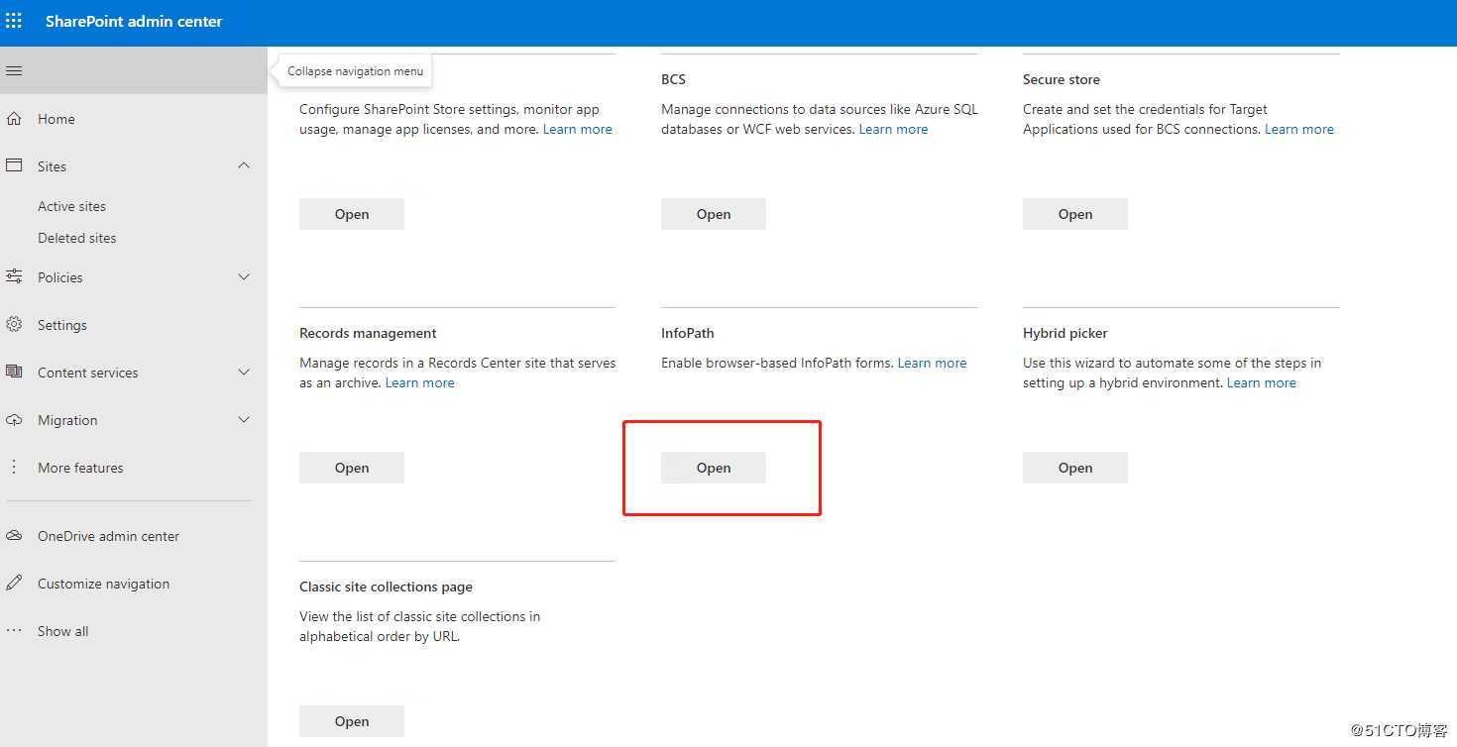
Task: Open the Secure store
Action: (x=1074, y=213)
